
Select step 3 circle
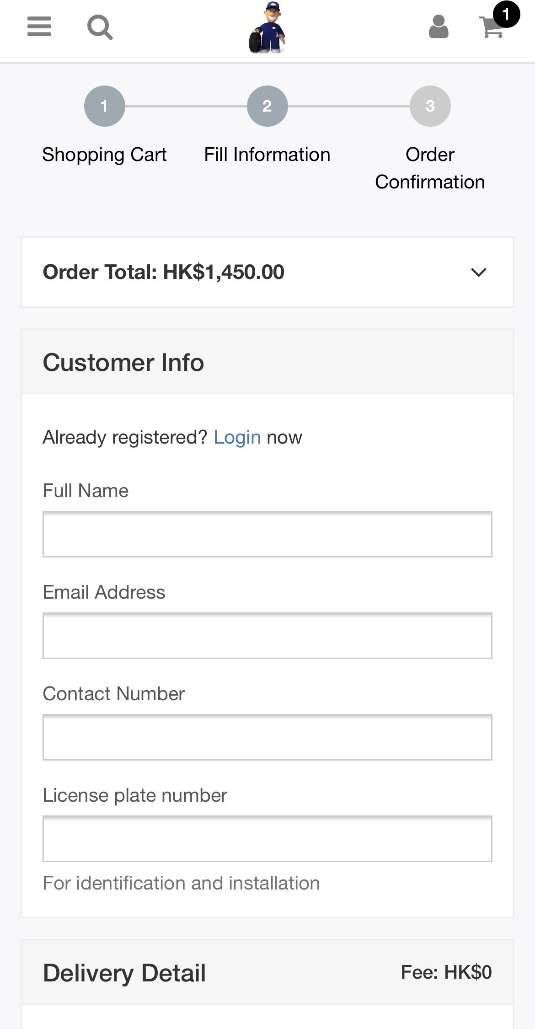click(x=430, y=106)
